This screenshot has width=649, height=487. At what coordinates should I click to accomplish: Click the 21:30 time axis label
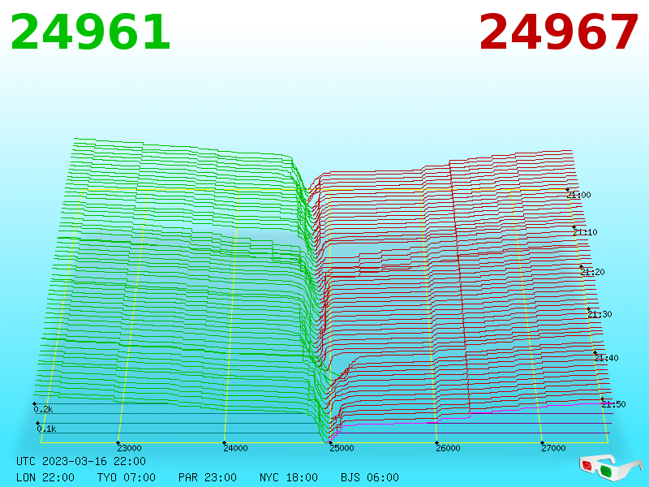(x=600, y=314)
